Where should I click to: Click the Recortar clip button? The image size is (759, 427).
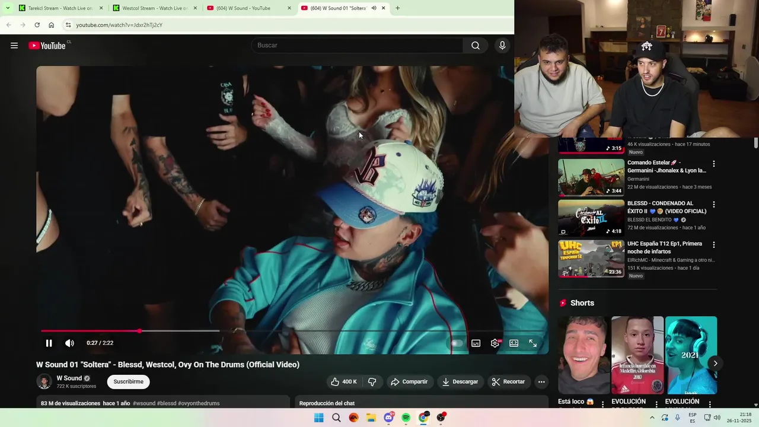click(509, 382)
